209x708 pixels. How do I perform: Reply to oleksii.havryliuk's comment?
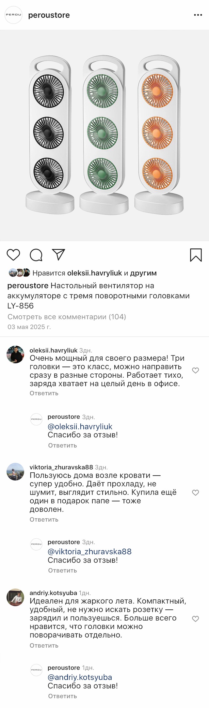pos(44,393)
